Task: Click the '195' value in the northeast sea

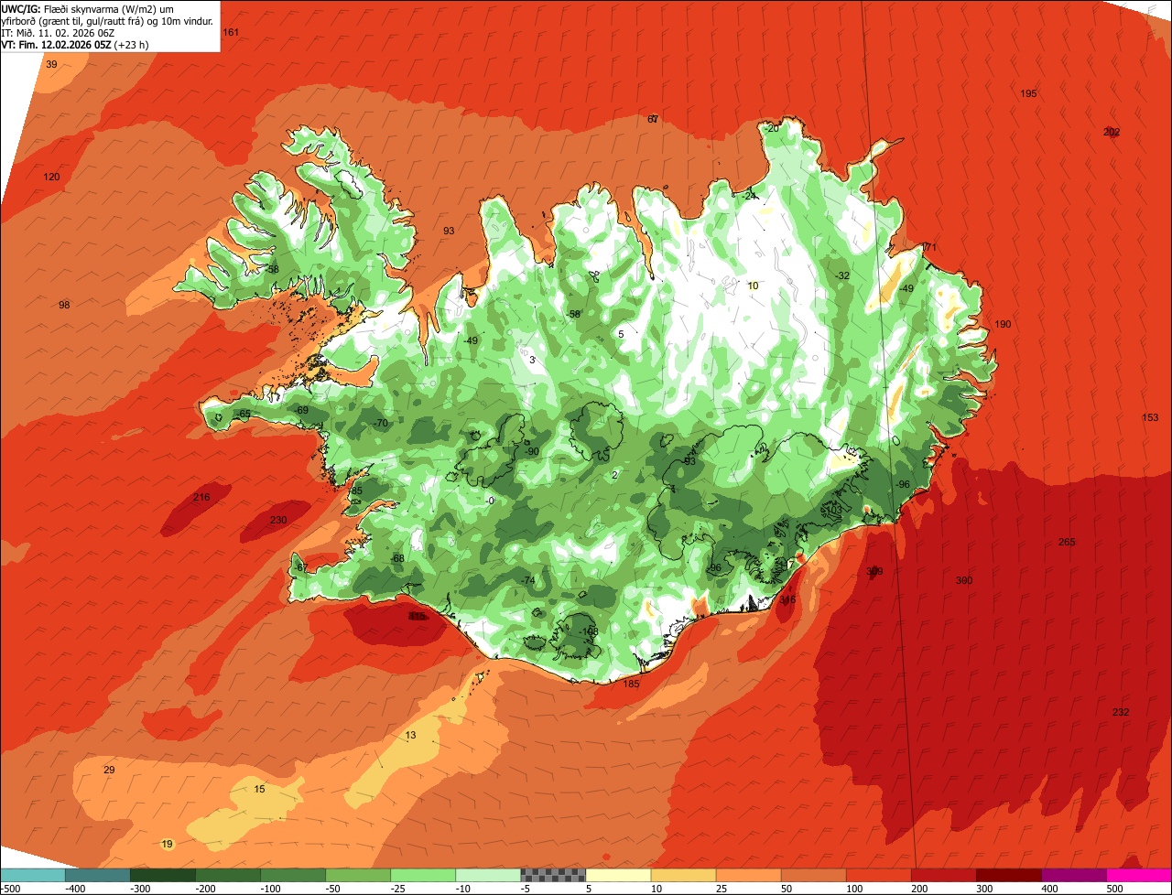Action: point(1028,94)
